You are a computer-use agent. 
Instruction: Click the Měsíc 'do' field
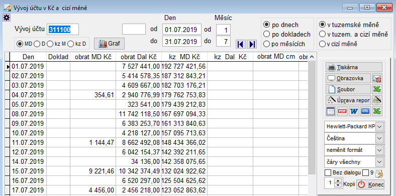223,41
